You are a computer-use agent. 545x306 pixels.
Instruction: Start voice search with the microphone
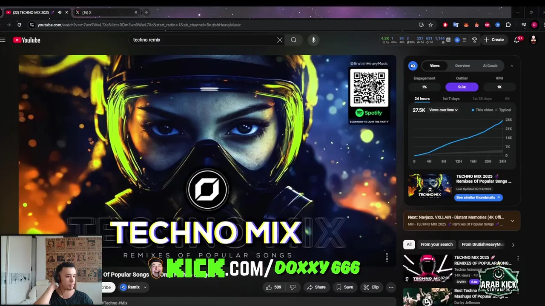coord(313,40)
